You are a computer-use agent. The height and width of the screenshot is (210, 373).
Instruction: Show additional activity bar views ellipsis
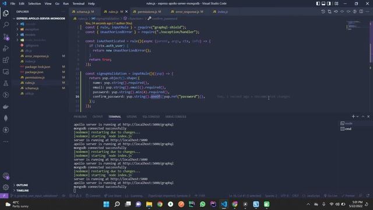tap(6, 141)
